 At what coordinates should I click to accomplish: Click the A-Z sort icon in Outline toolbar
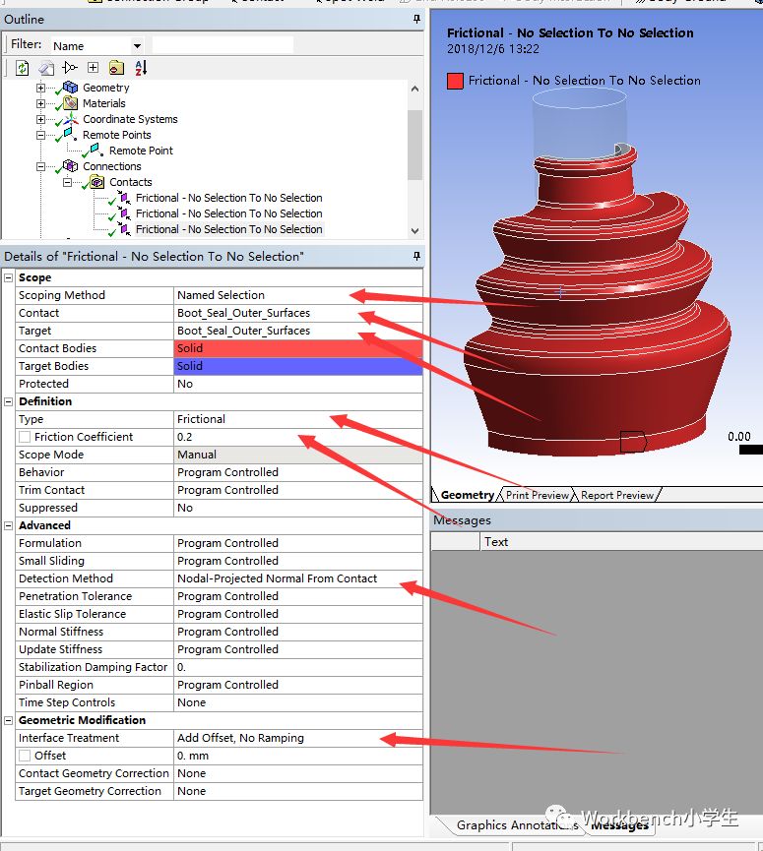(x=141, y=68)
